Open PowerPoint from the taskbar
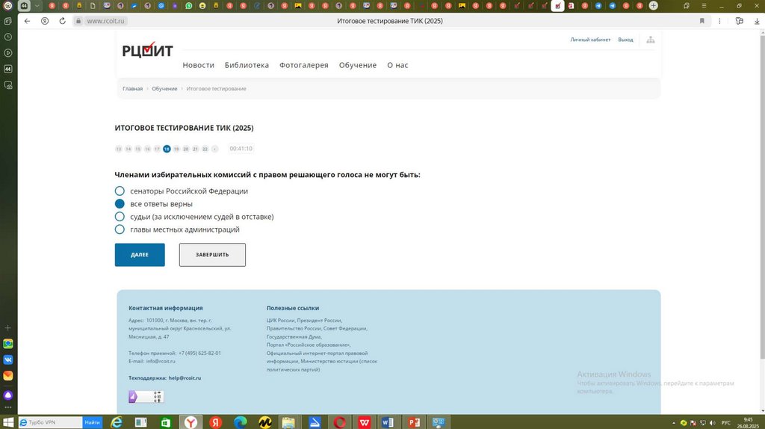 [414, 422]
